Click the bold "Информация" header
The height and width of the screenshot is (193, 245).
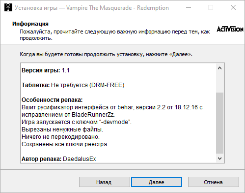coord(30,24)
